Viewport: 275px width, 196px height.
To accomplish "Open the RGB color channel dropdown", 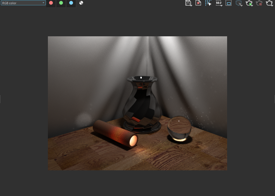I will [x=23, y=3].
